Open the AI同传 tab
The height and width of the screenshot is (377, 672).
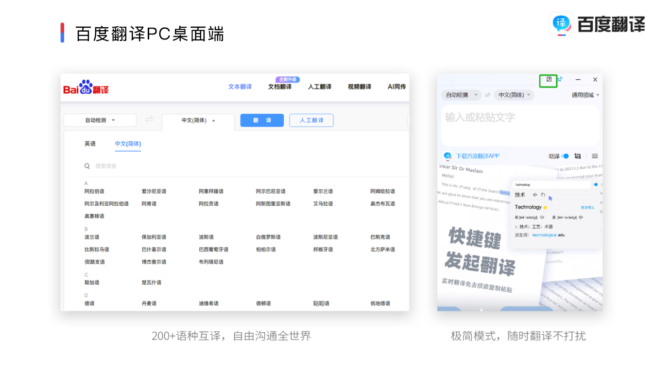click(x=396, y=87)
